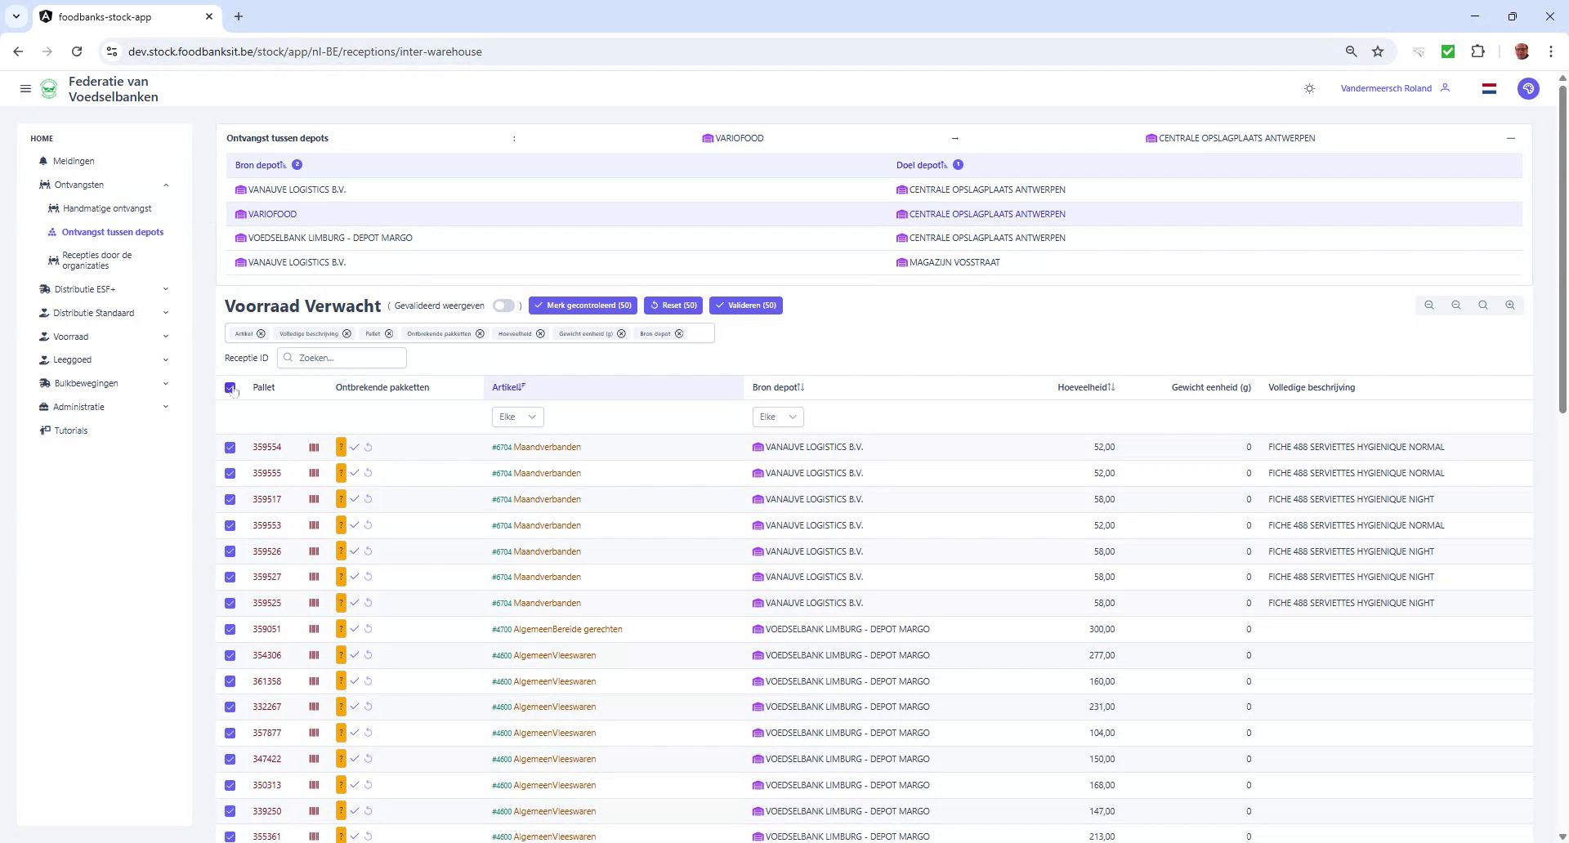Click the Valideren (50) button
Viewport: 1569px width, 843px height.
tap(745, 305)
